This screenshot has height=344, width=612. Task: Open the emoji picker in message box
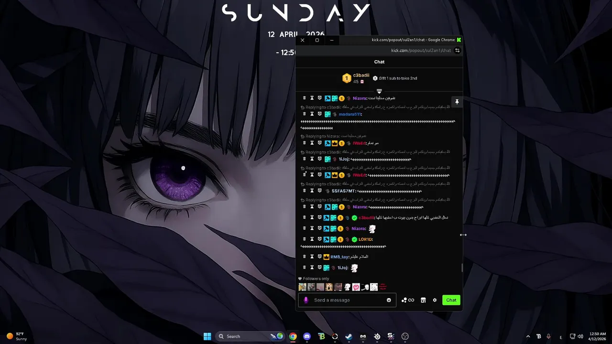(x=389, y=300)
